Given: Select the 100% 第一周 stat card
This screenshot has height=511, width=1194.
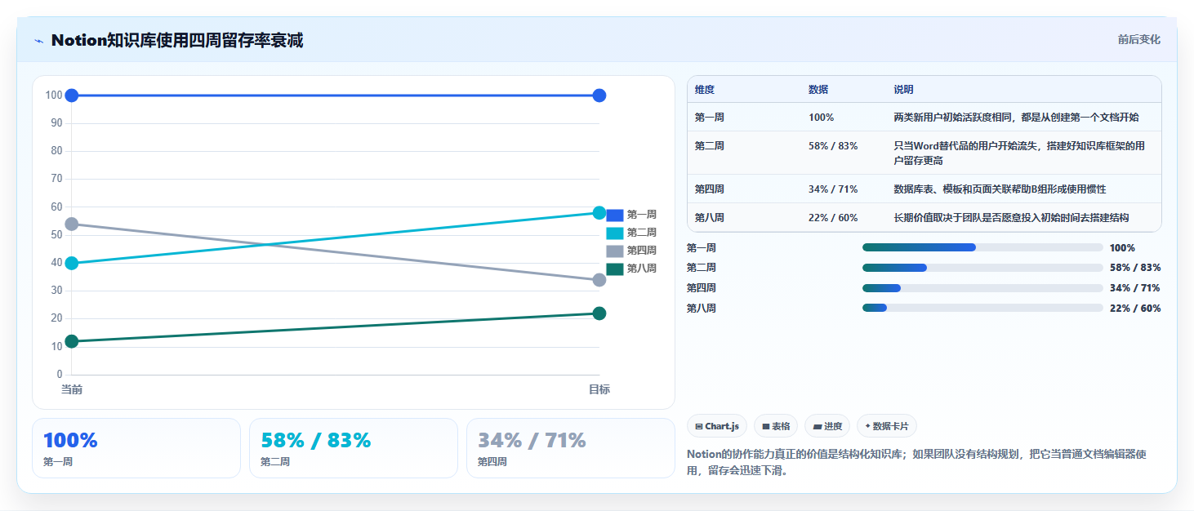Looking at the screenshot, I should (x=136, y=448).
